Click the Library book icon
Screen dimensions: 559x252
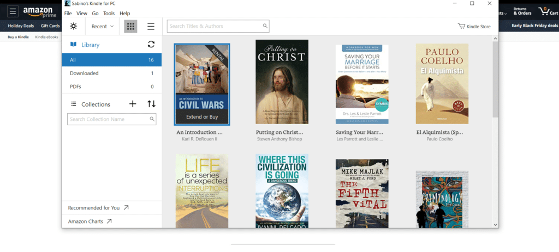pos(74,45)
